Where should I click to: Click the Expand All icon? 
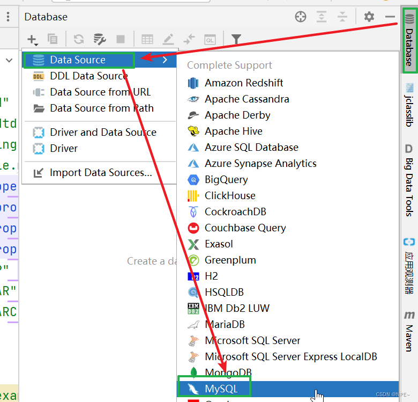(x=322, y=17)
